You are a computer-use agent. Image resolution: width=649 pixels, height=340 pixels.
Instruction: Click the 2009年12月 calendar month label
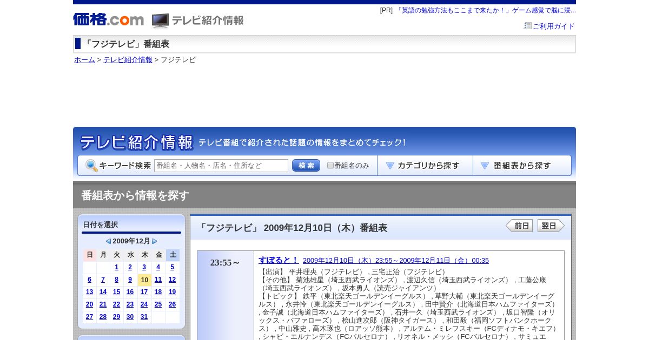pyautogui.click(x=131, y=241)
